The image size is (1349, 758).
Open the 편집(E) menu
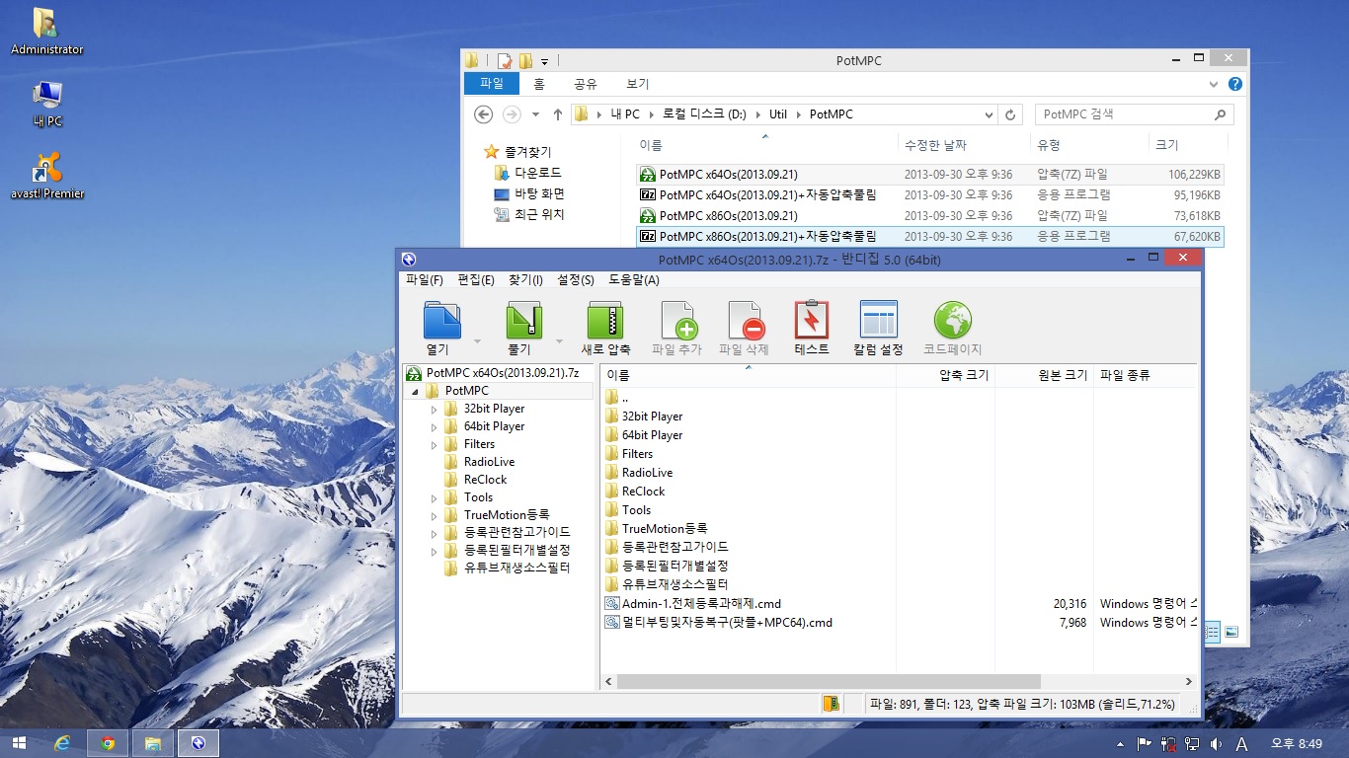[x=476, y=280]
